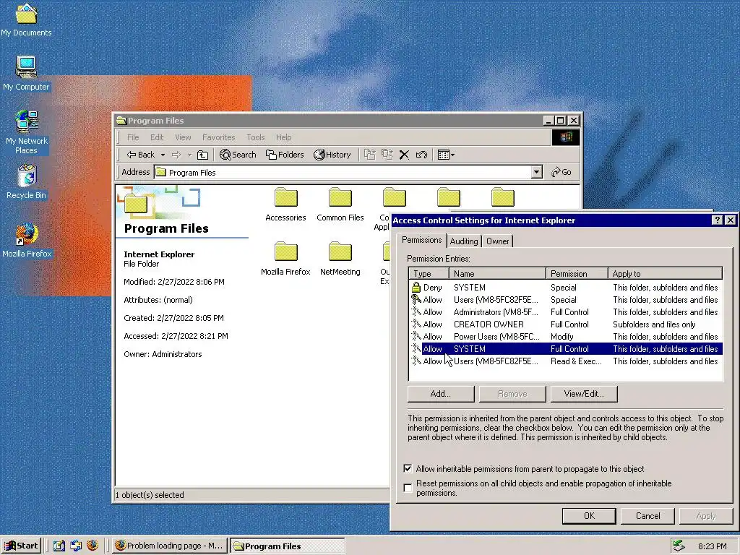This screenshot has height=555, width=740.
Task: Click Copy To toolbar icon
Action: pos(387,155)
